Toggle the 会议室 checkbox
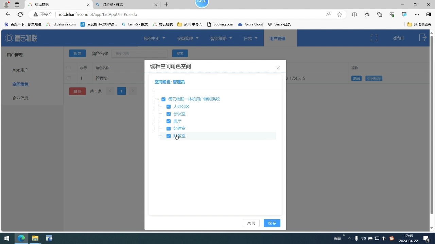435x244 pixels. [169, 114]
